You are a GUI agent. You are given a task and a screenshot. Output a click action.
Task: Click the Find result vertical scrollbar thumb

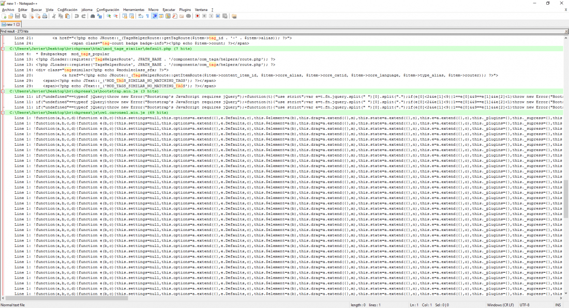click(566, 198)
